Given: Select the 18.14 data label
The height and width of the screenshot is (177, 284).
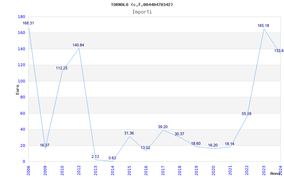Looking at the screenshot, I should (229, 144).
